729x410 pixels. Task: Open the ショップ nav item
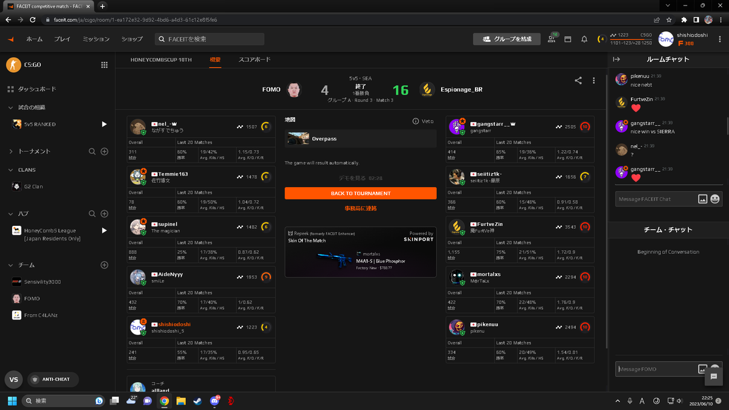(132, 39)
